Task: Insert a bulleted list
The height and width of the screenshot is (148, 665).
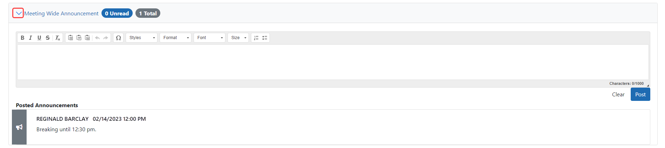Action: [265, 38]
